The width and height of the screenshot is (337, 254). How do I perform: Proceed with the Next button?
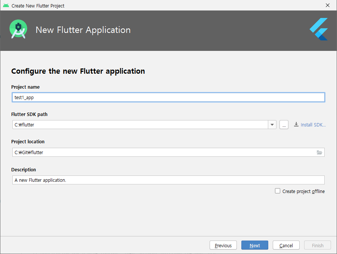tap(255, 245)
